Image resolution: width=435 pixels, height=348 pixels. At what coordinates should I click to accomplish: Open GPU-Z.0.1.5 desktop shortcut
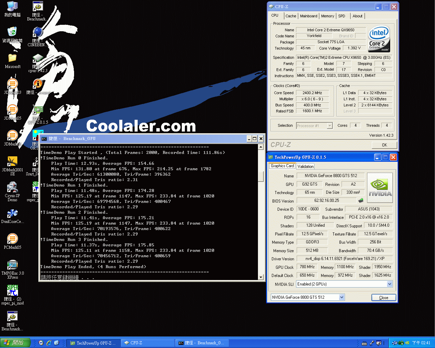coord(38,114)
